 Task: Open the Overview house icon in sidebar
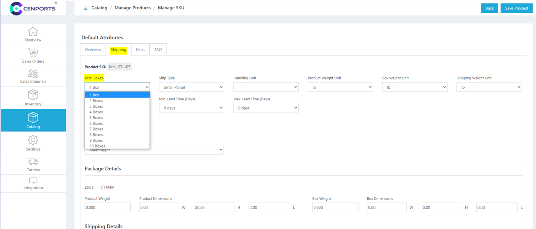[33, 32]
